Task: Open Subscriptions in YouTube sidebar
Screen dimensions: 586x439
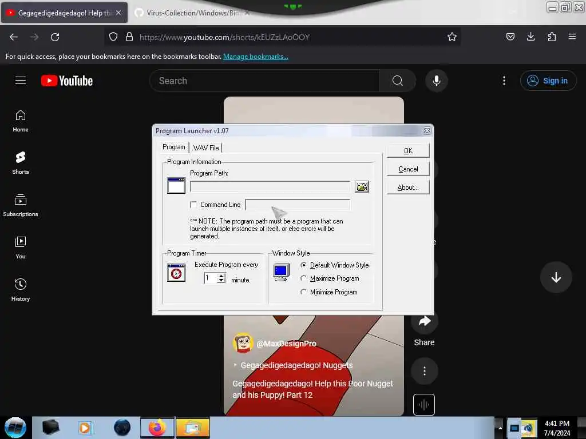Action: point(21,206)
